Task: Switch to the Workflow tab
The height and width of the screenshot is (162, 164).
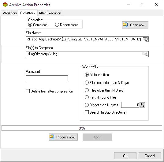Action: 9,13
